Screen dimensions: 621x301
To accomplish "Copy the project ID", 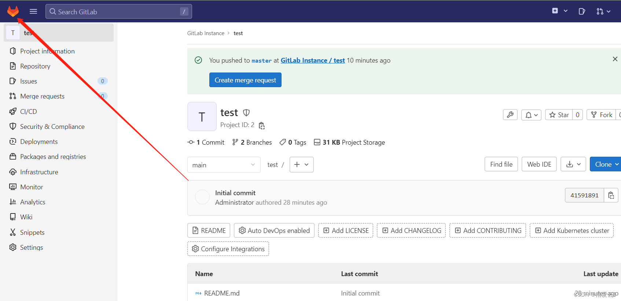I will [x=262, y=126].
